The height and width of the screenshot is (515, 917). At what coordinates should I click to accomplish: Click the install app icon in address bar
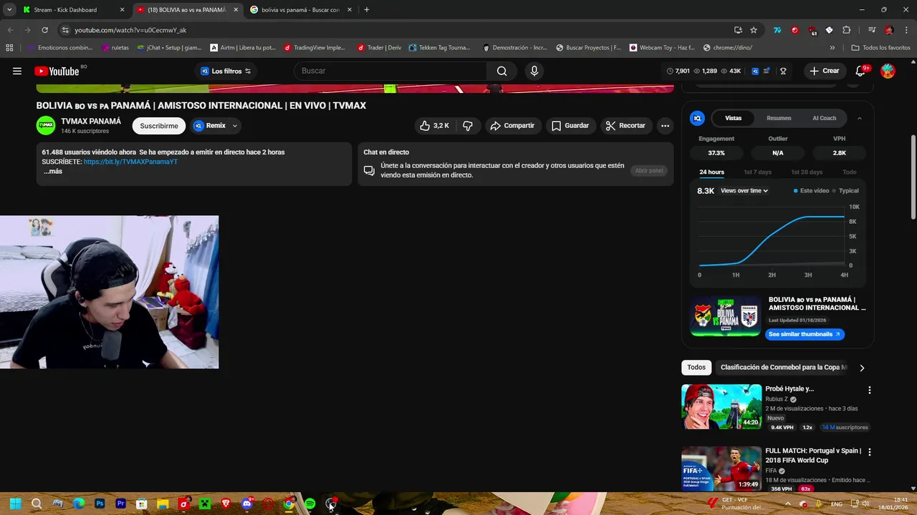click(x=738, y=30)
